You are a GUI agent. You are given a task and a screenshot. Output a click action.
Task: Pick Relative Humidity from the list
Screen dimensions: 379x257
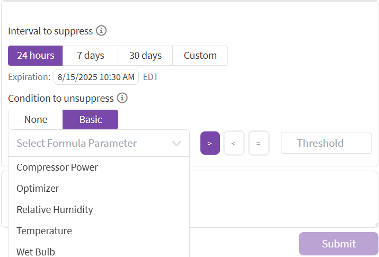pyautogui.click(x=55, y=210)
